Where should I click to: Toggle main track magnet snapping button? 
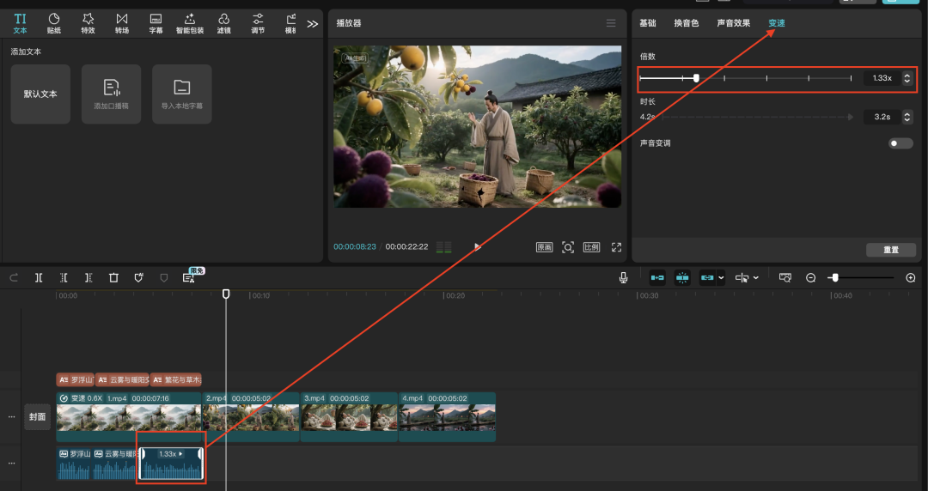coord(657,277)
